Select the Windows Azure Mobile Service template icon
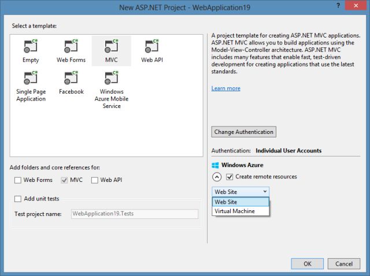Viewport: 370px width, 276px height. tap(112, 78)
